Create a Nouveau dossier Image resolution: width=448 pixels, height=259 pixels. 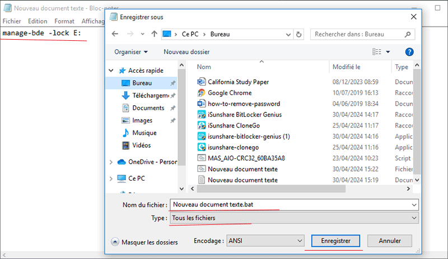[x=186, y=52]
